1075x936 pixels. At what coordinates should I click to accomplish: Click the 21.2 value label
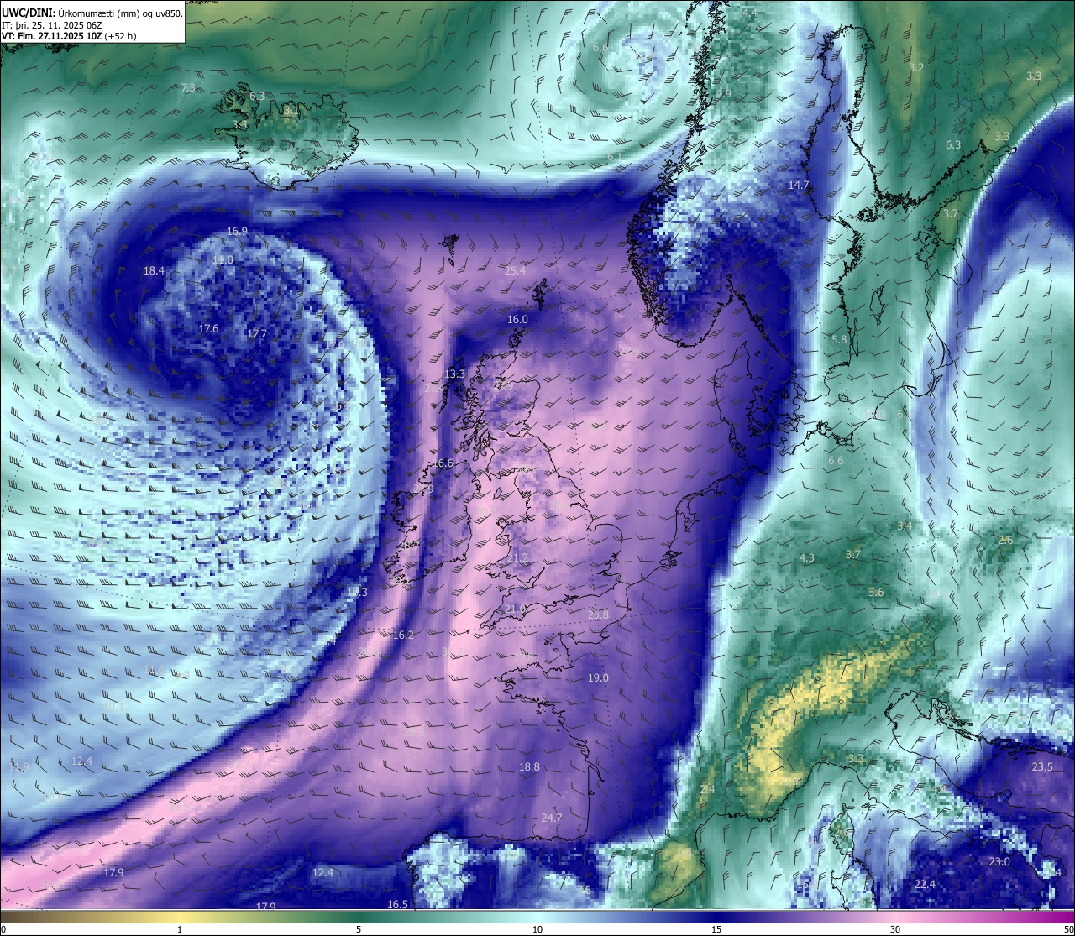tap(518, 557)
